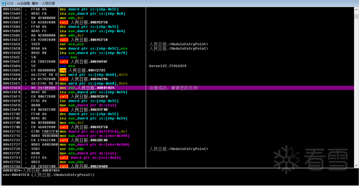Screen dimensions: 359x186
Task: Select the row at address 00412708
Action: coord(178,123)
